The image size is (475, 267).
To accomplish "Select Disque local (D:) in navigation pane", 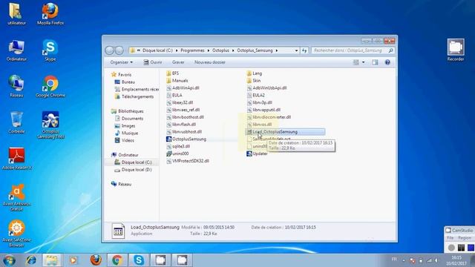I will [133, 170].
